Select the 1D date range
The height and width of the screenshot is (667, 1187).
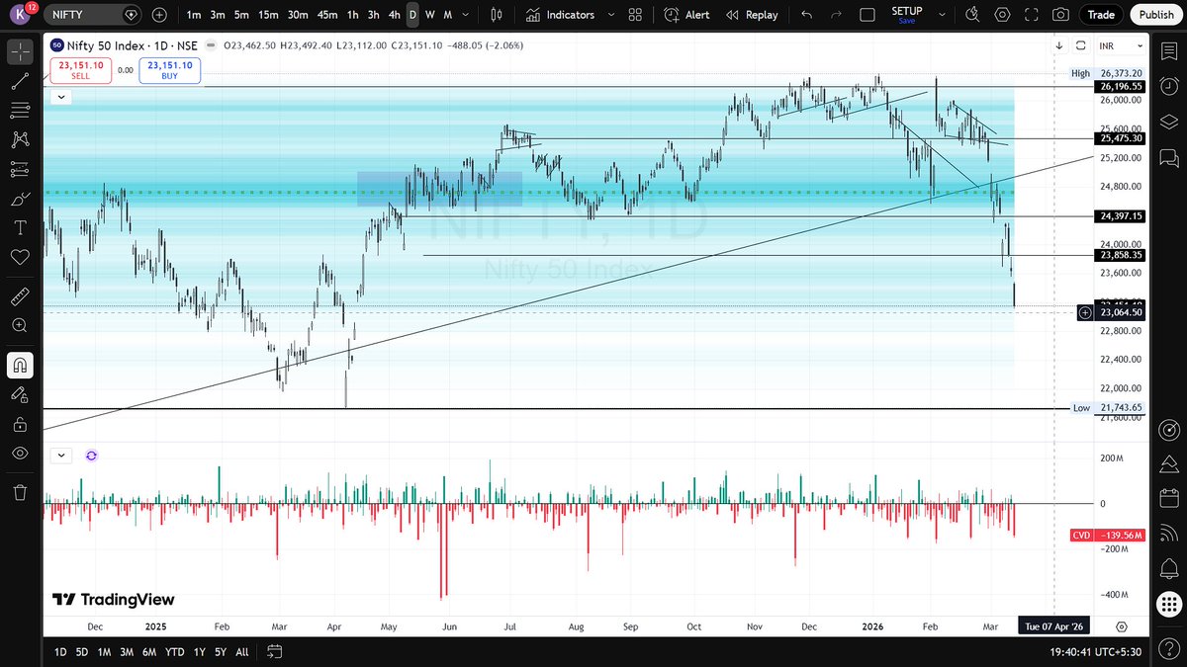[60, 652]
